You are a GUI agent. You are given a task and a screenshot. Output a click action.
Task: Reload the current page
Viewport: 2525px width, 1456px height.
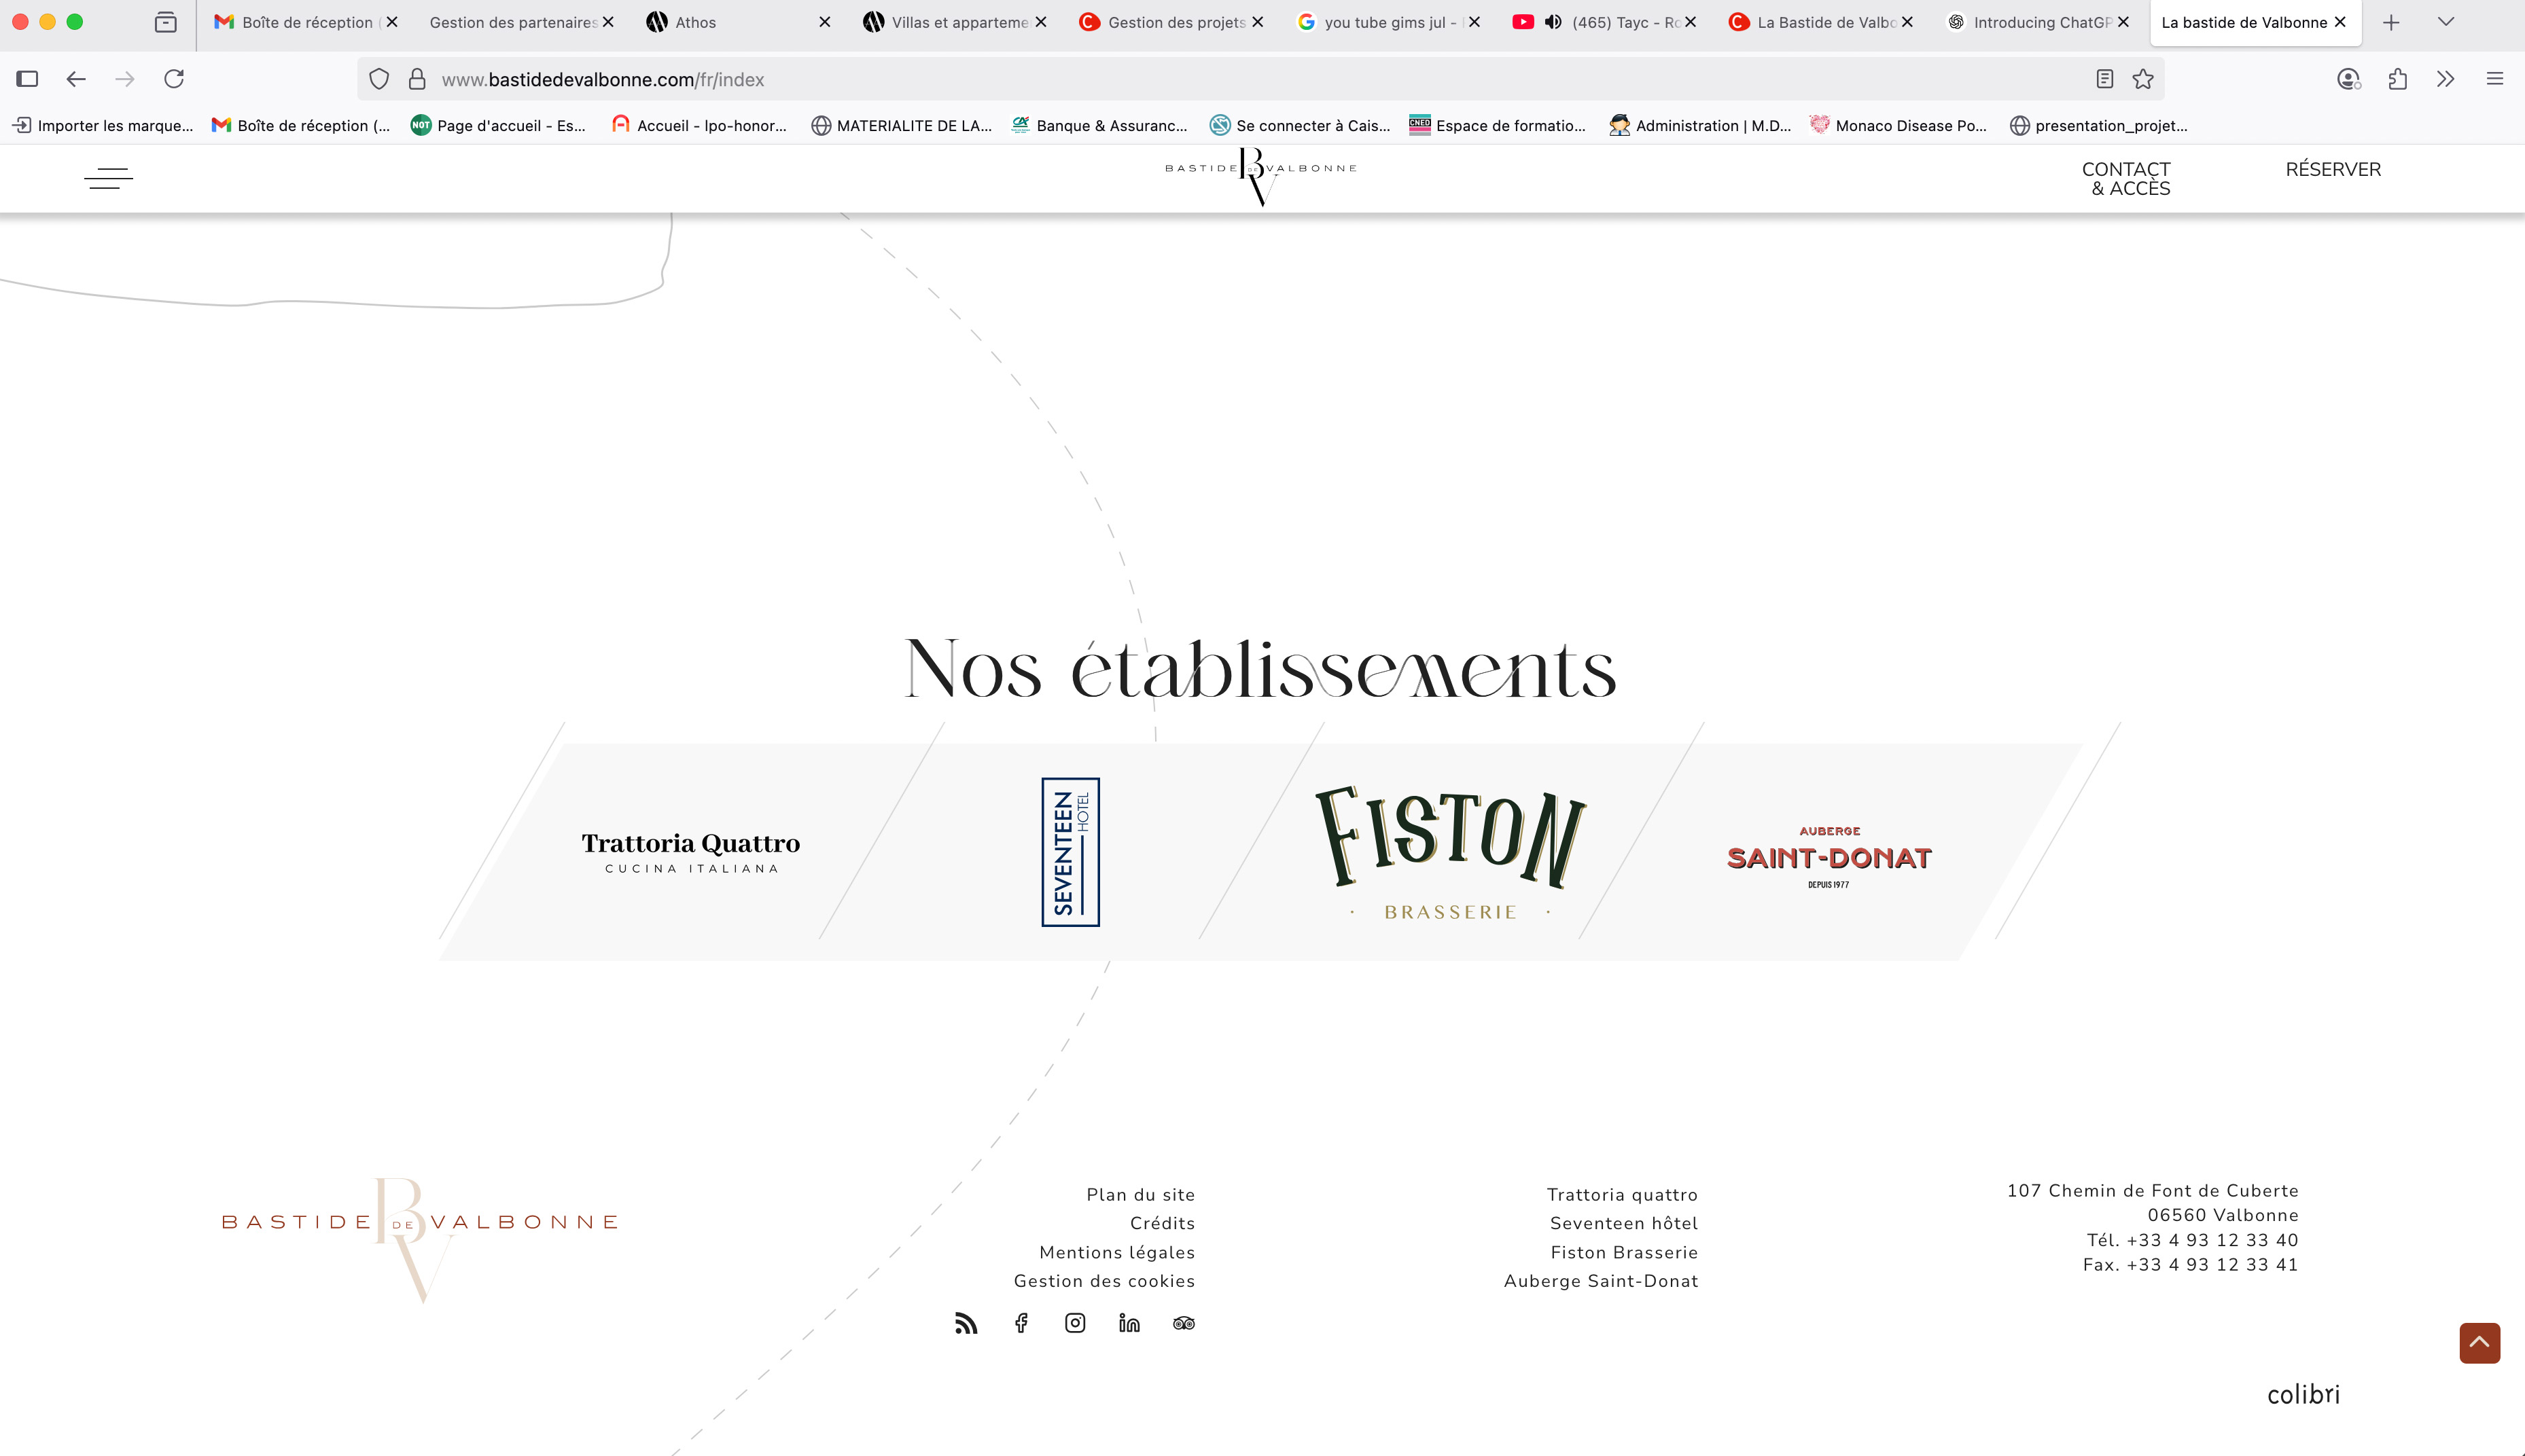pos(174,79)
